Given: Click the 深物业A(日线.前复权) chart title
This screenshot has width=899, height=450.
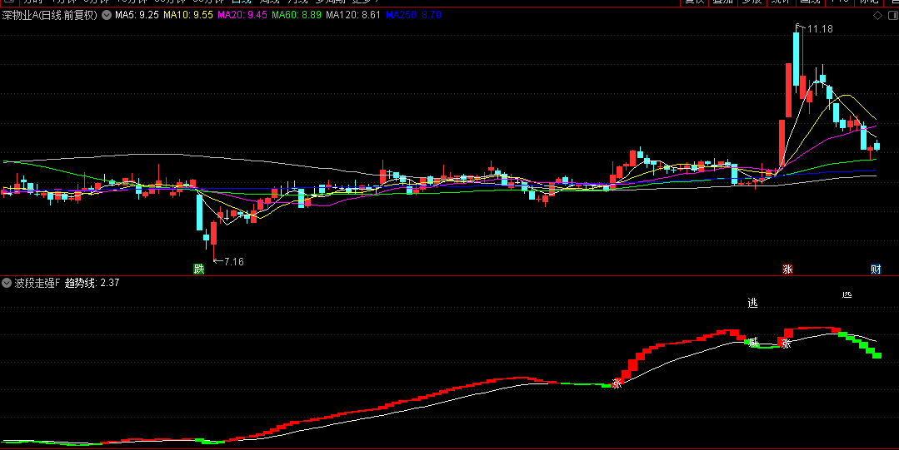Looking at the screenshot, I should 50,16.
